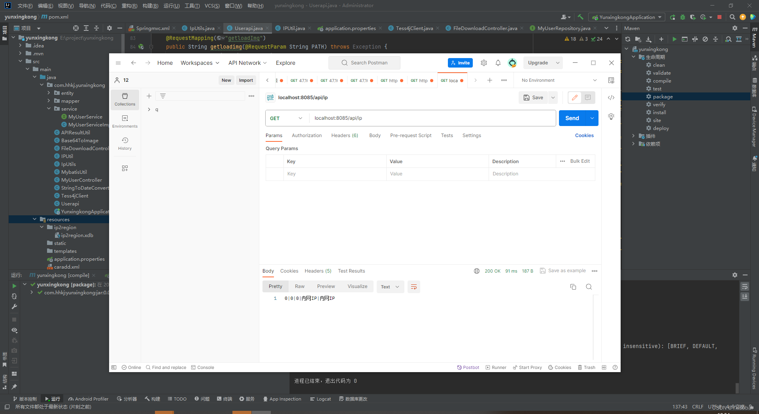The height and width of the screenshot is (414, 759).
Task: Click IntelliJ build hammer icon
Action: [x=580, y=17]
